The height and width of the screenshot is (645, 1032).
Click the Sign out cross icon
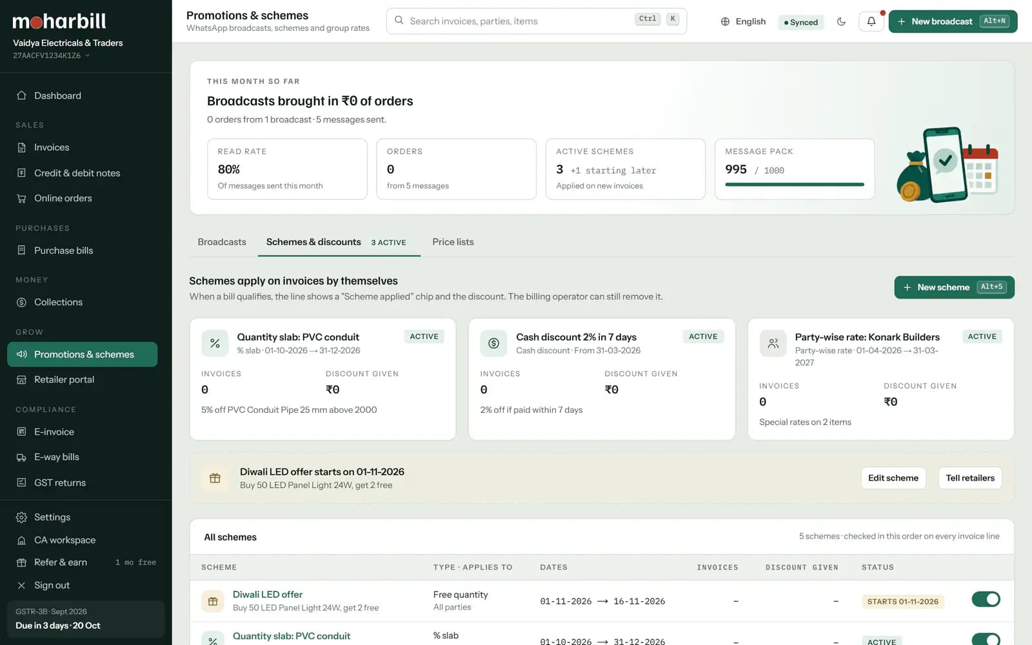click(x=21, y=586)
